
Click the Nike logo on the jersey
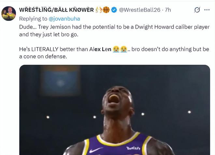point(96,150)
